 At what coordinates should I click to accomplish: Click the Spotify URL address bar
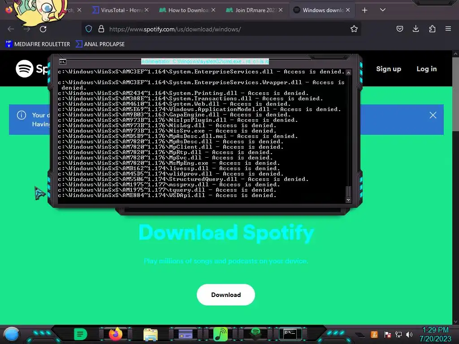(222, 29)
